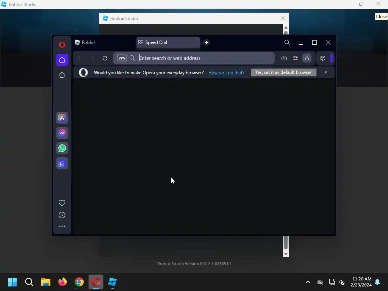Open History clock icon in sidebar
388x291 pixels.
pyautogui.click(x=62, y=215)
